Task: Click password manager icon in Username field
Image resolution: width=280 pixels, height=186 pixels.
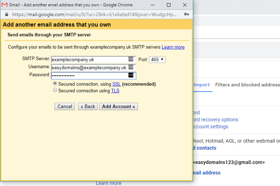Action: point(131,67)
